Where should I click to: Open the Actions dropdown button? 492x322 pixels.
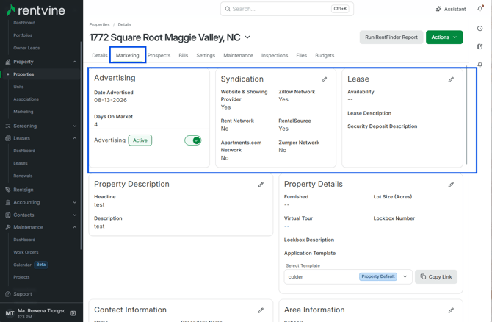coord(444,37)
